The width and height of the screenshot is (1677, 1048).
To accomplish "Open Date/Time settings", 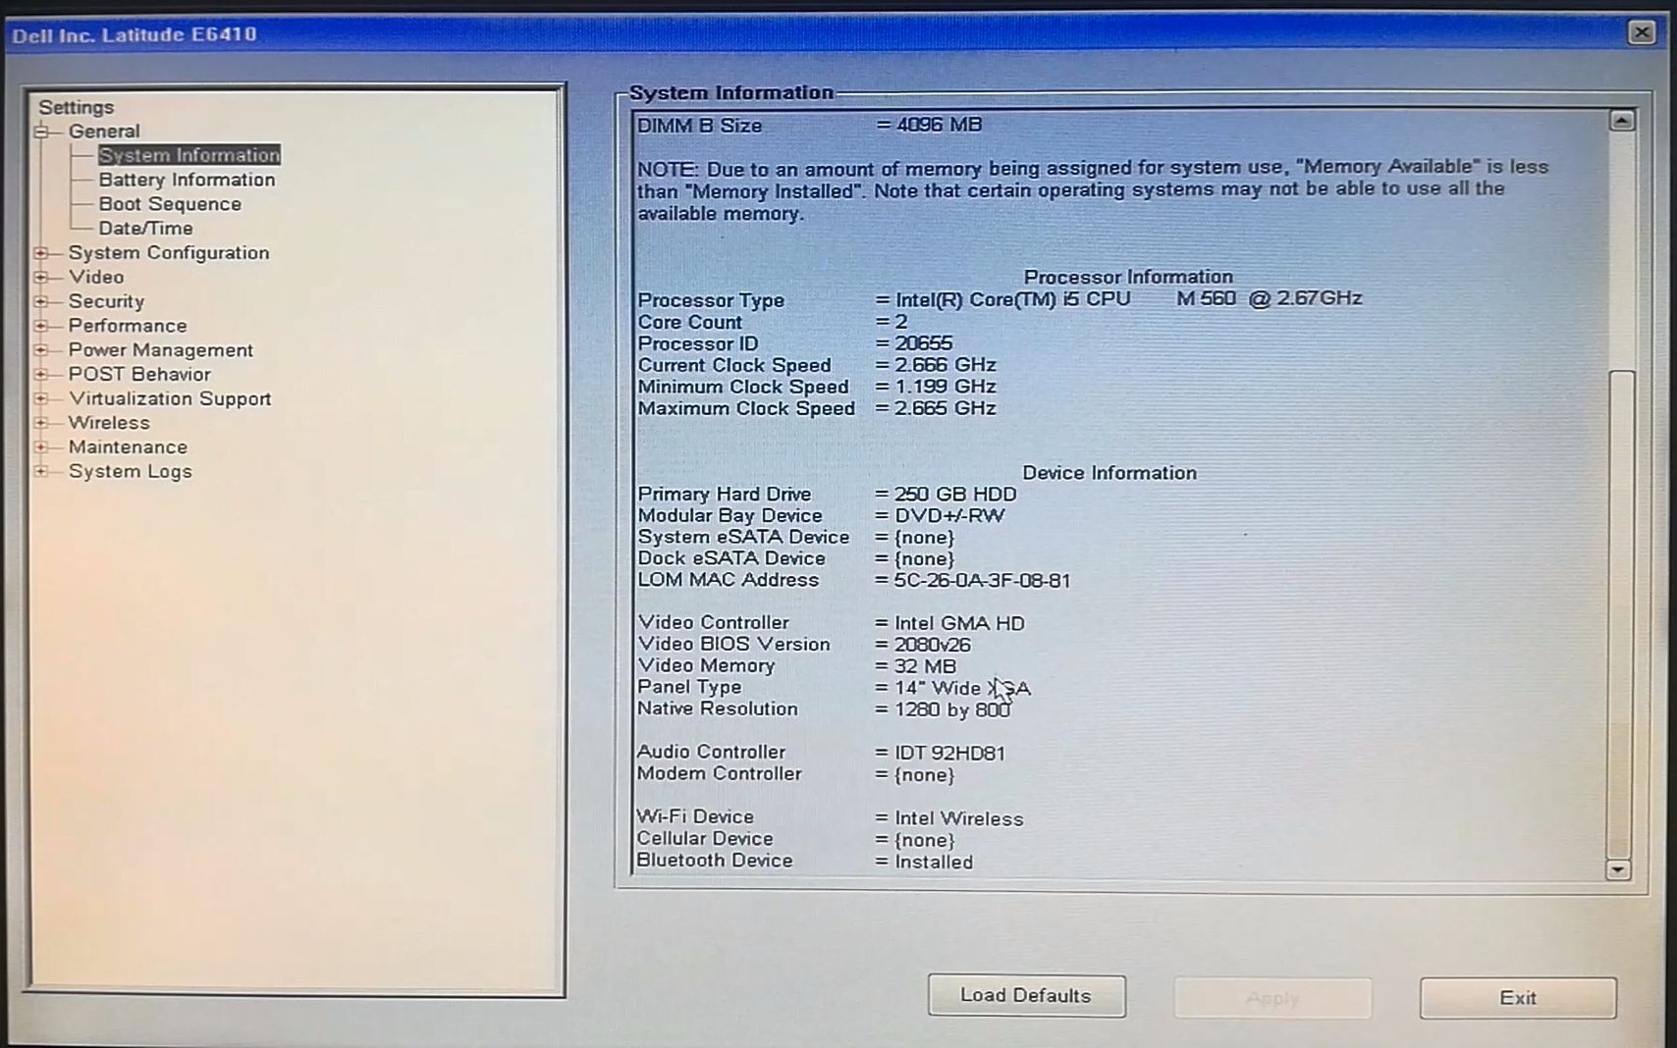I will point(145,229).
